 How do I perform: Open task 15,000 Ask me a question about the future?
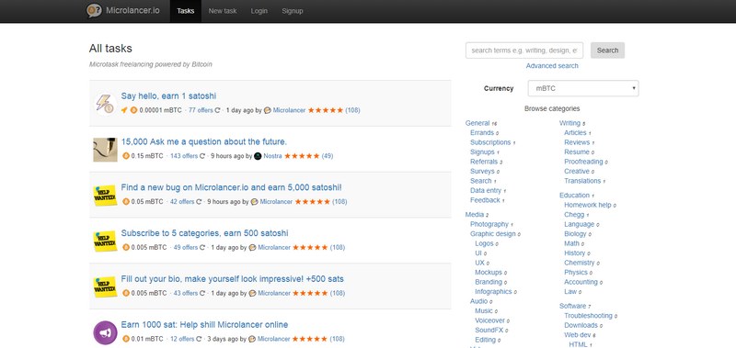[x=203, y=142]
